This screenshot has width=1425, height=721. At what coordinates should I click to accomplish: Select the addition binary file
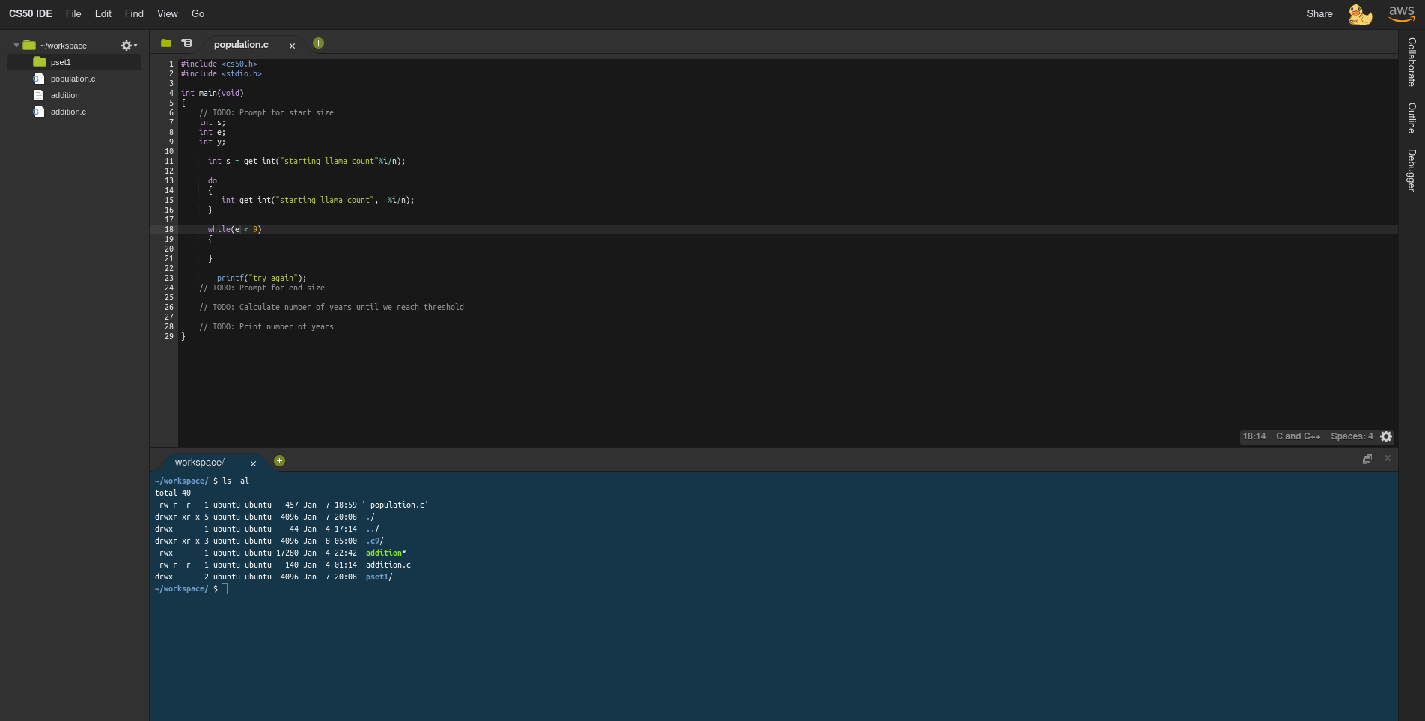point(65,95)
